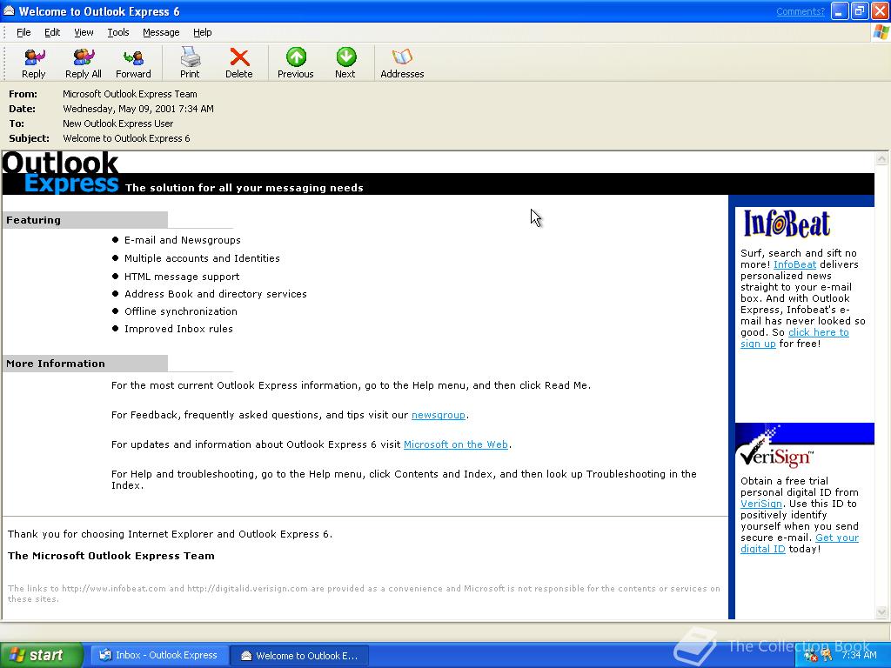The height and width of the screenshot is (668, 891).
Task: Open the Message menu
Action: [x=161, y=32]
